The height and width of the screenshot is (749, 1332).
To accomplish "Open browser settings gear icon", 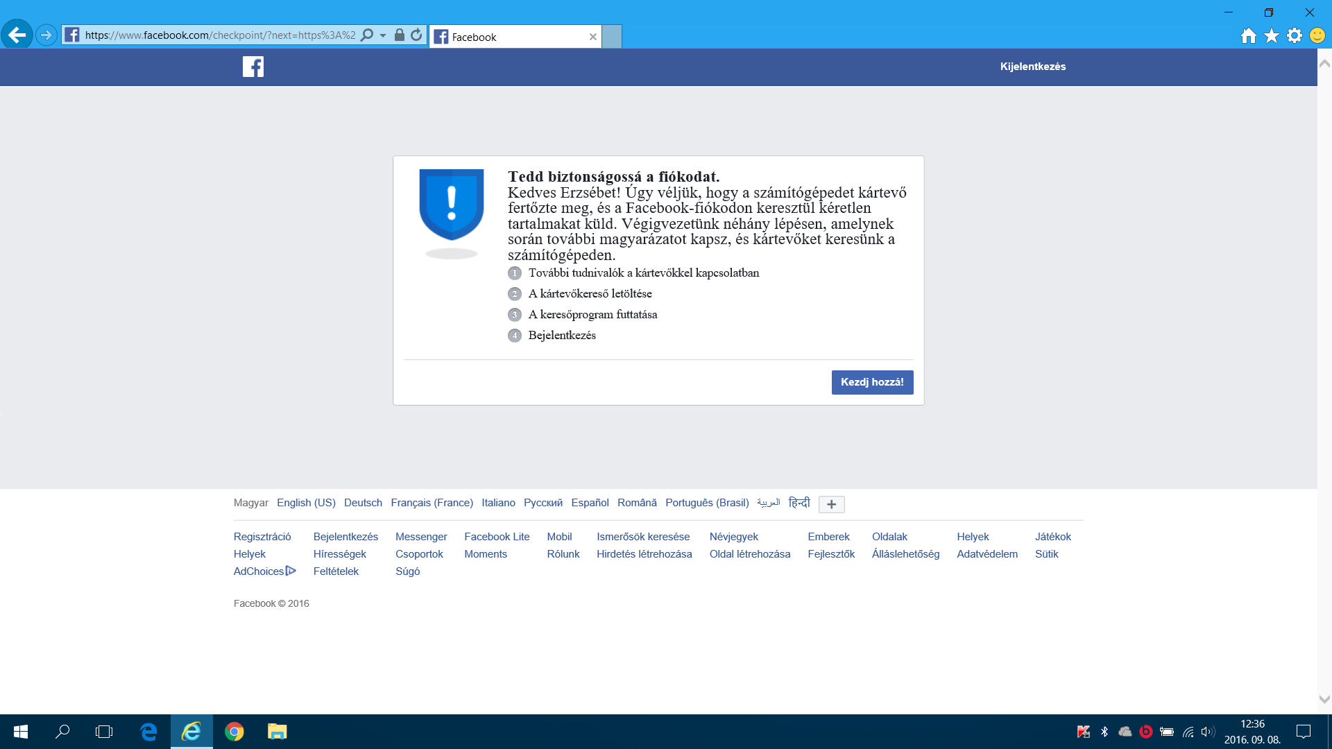I will pos(1294,35).
